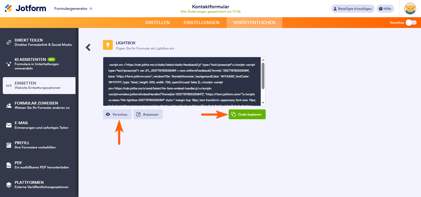Viewport: 421px width, 197px height.
Task: Open KI Assistenten sparkle icon
Action: [x=9, y=64]
